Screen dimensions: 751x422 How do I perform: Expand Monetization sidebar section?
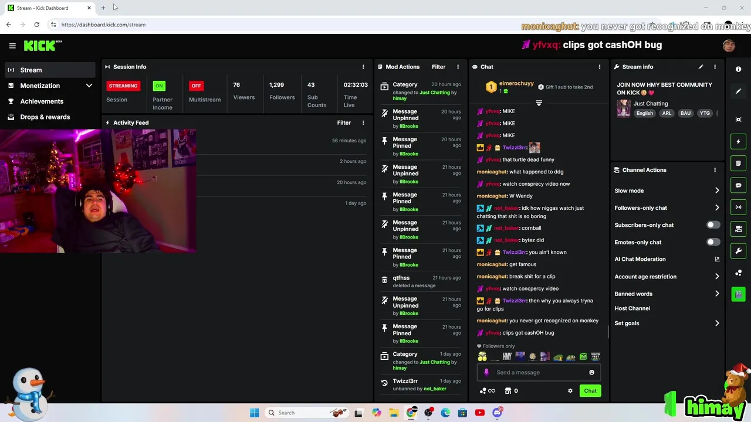[50, 86]
